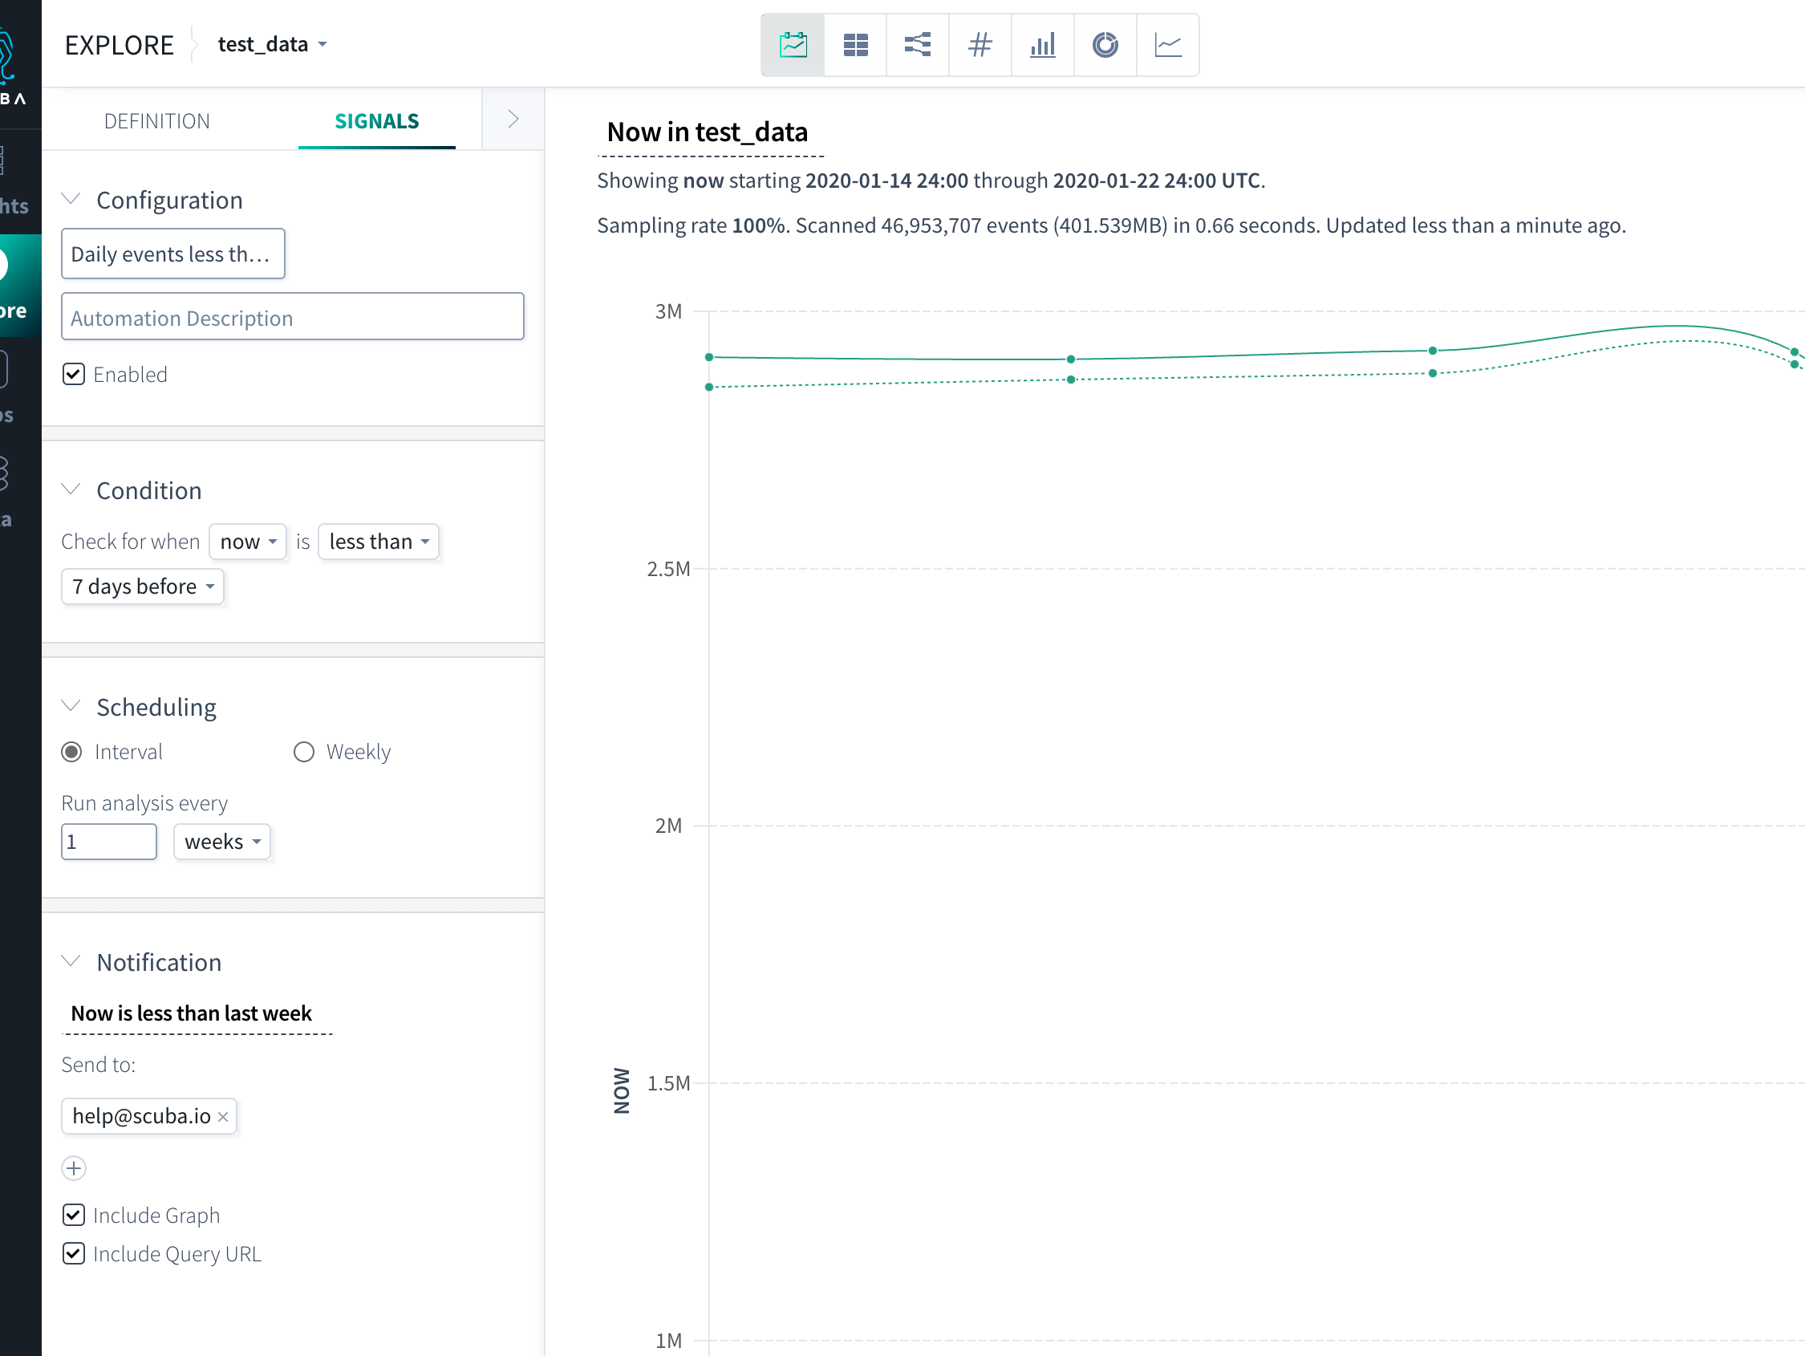
Task: Select the line chart view icon
Action: pyautogui.click(x=1168, y=45)
